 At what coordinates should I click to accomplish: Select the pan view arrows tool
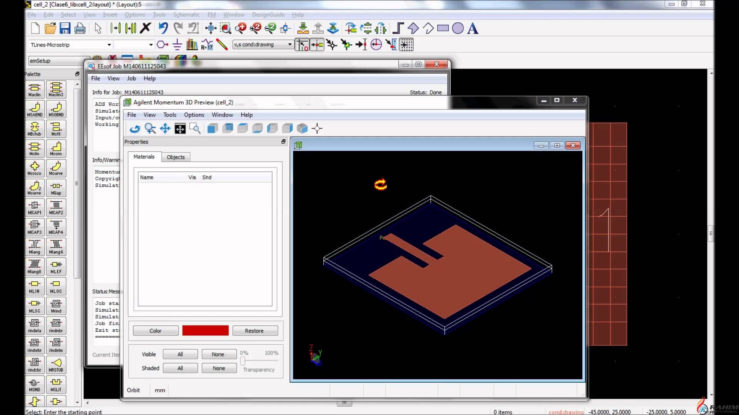pos(165,128)
